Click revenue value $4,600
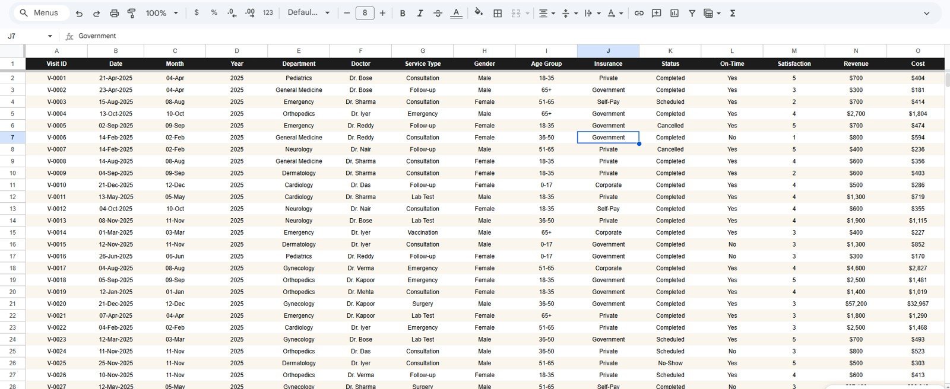Screen dimensions: 950x389 tap(856, 268)
